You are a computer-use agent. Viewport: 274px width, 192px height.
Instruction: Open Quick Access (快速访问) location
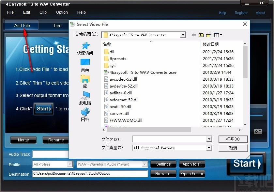tap(85, 49)
